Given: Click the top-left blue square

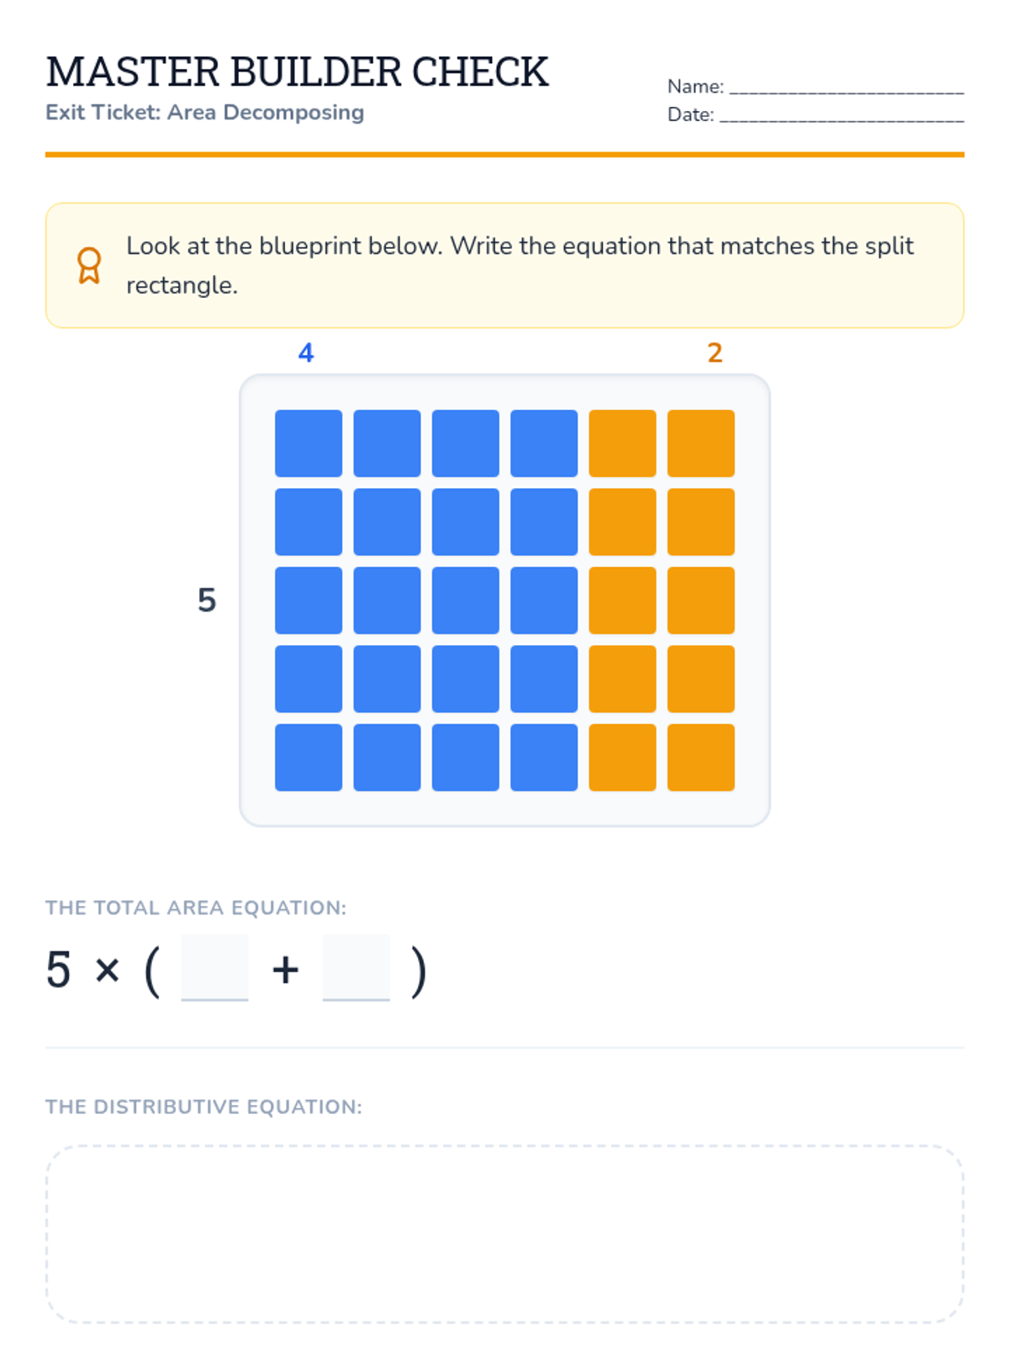Looking at the screenshot, I should pyautogui.click(x=309, y=443).
